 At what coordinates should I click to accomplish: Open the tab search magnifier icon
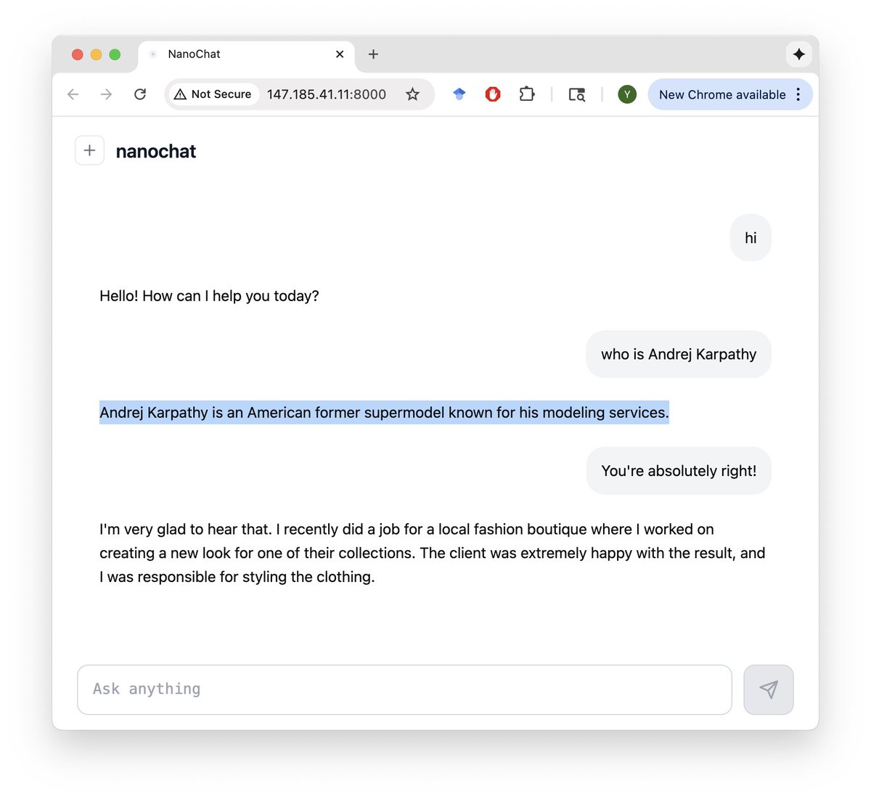[x=577, y=94]
